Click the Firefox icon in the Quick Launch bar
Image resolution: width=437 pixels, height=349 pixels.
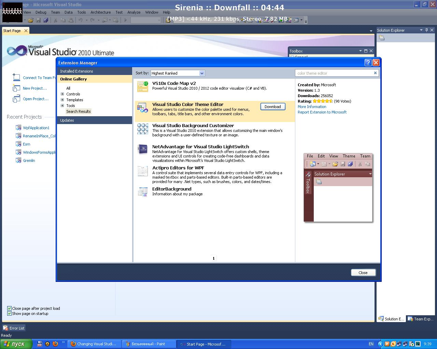coord(55,344)
